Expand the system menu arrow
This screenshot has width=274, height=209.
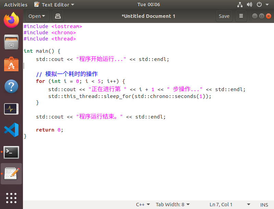(267, 4)
